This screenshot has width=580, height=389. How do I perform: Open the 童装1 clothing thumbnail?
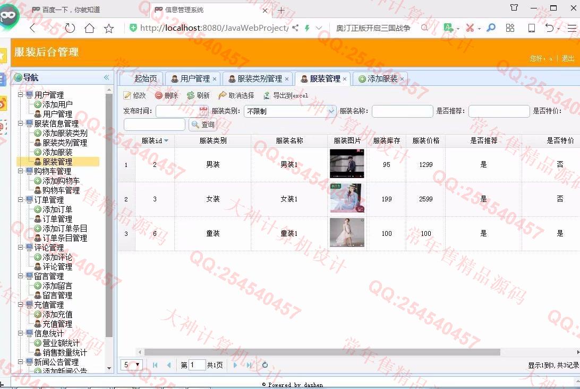pos(347,233)
